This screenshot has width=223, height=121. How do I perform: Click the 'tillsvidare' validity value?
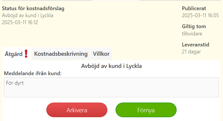(192, 34)
